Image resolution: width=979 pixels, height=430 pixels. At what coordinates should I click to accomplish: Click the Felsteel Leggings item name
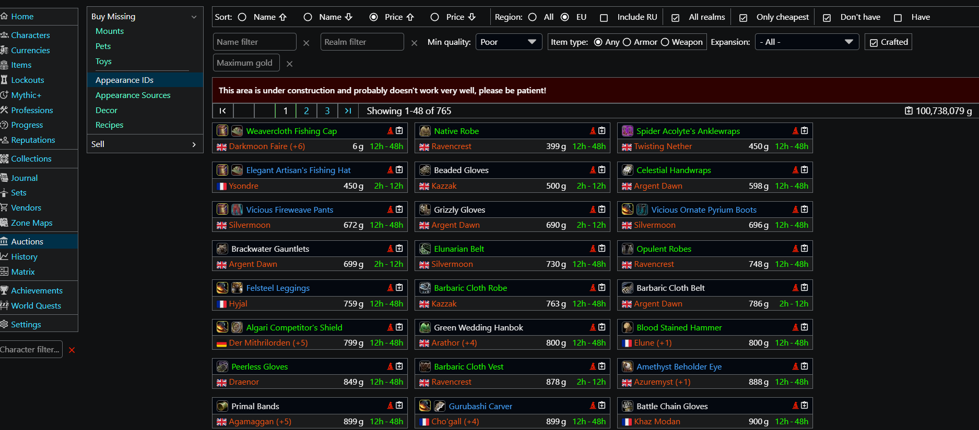pos(278,288)
